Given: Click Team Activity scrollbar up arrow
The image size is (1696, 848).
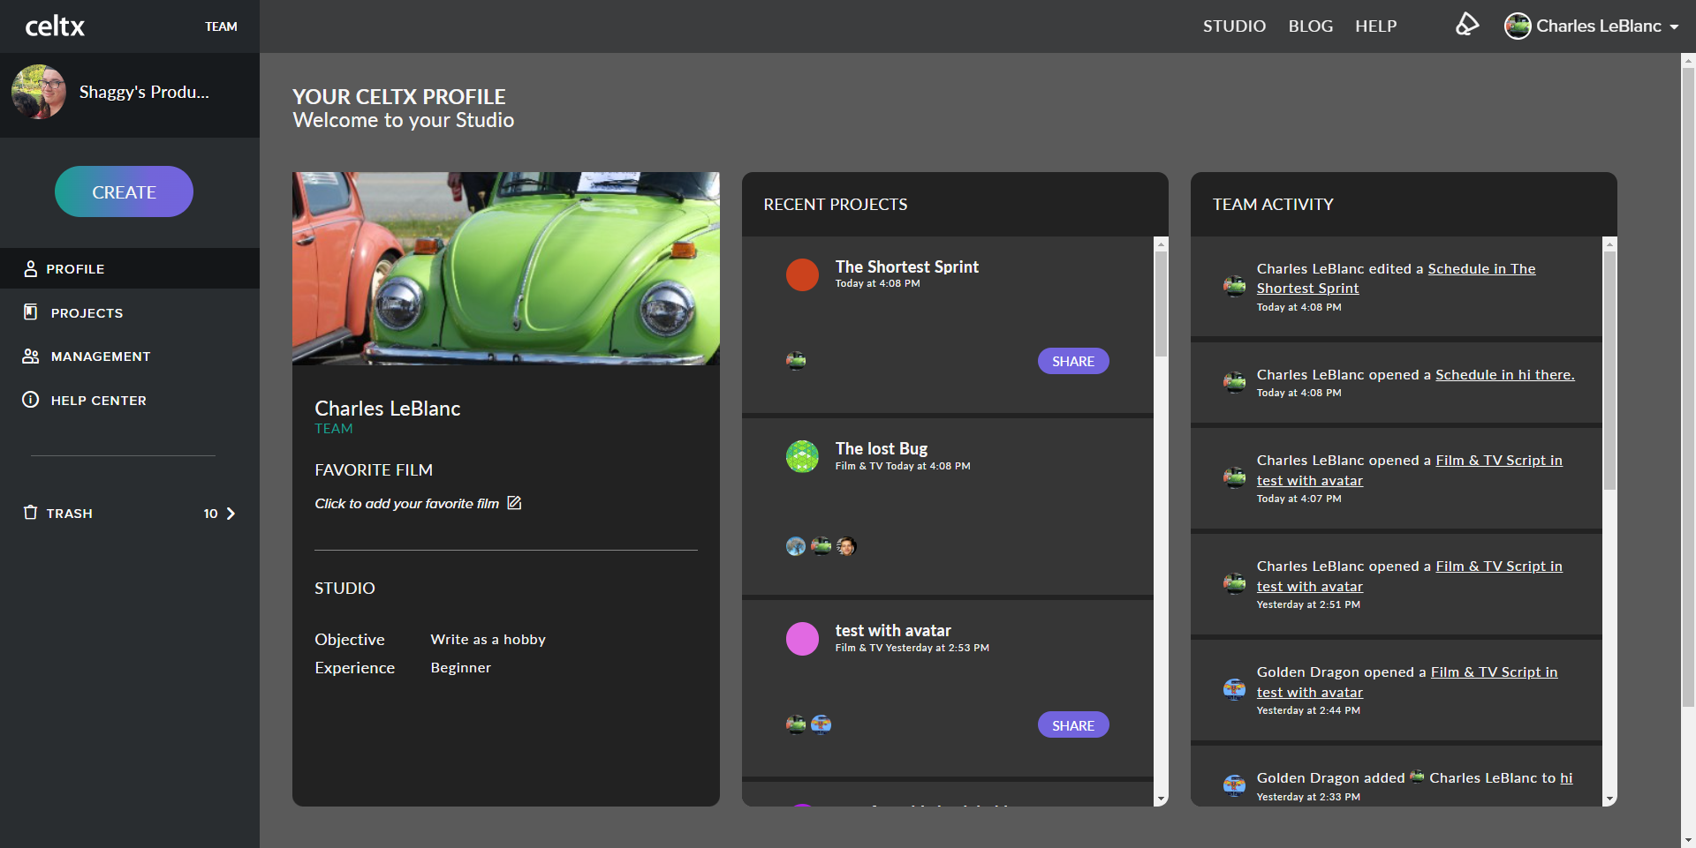Looking at the screenshot, I should point(1609,244).
